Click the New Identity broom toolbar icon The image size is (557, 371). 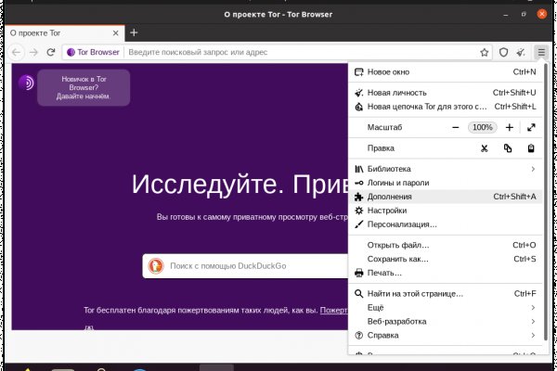click(522, 53)
